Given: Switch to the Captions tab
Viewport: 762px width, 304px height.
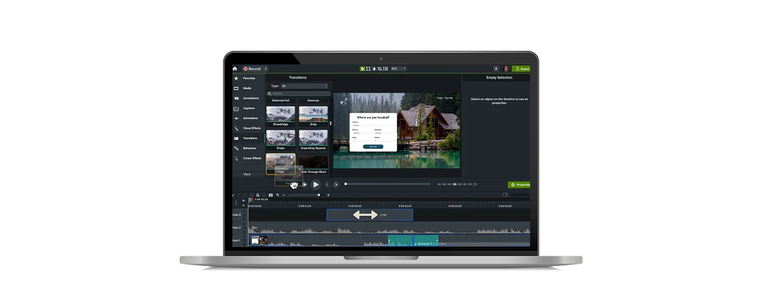Looking at the screenshot, I should coord(249,108).
